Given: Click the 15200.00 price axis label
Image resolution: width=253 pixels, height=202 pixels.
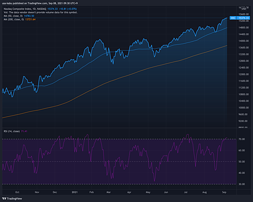Looking at the screenshot, I should [x=244, y=21].
